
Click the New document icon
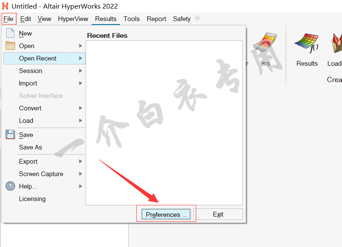tap(10, 33)
